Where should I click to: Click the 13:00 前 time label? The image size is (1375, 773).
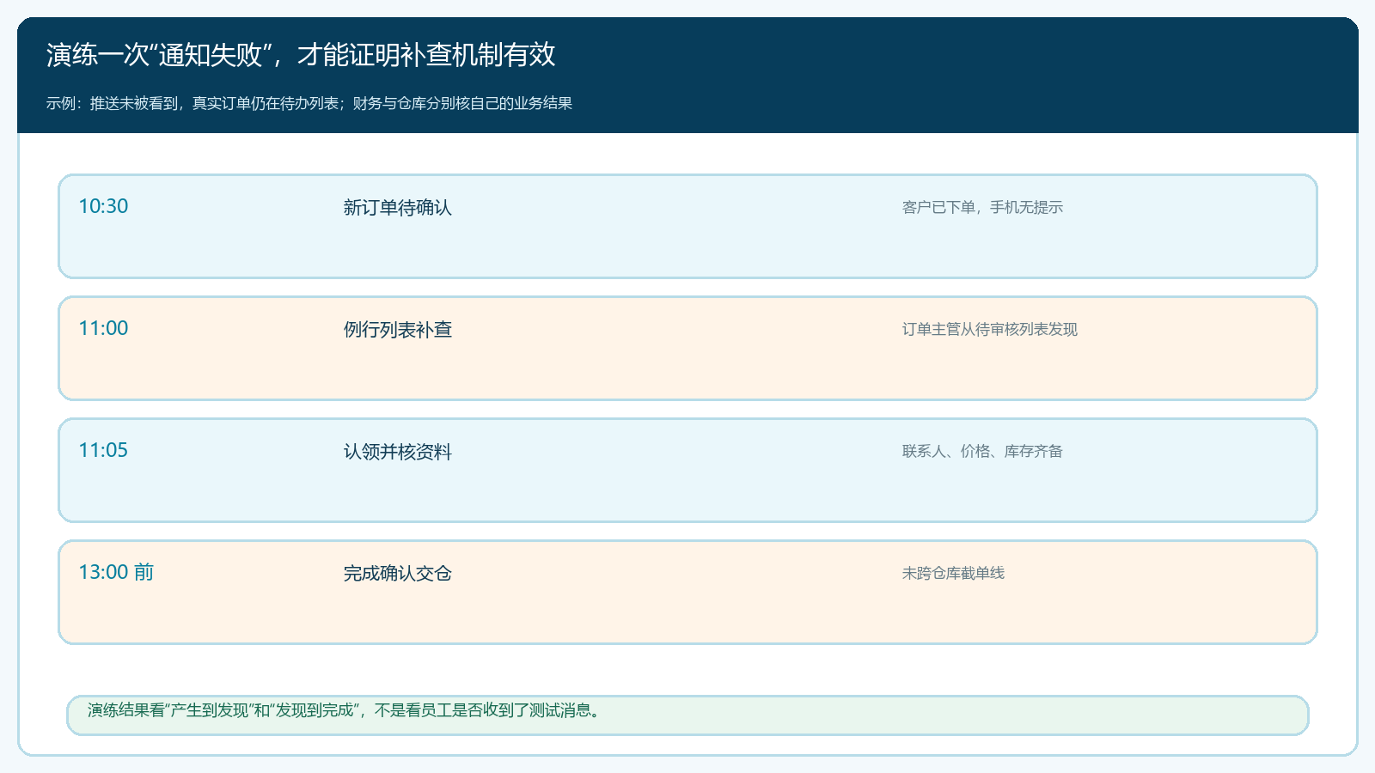(116, 572)
